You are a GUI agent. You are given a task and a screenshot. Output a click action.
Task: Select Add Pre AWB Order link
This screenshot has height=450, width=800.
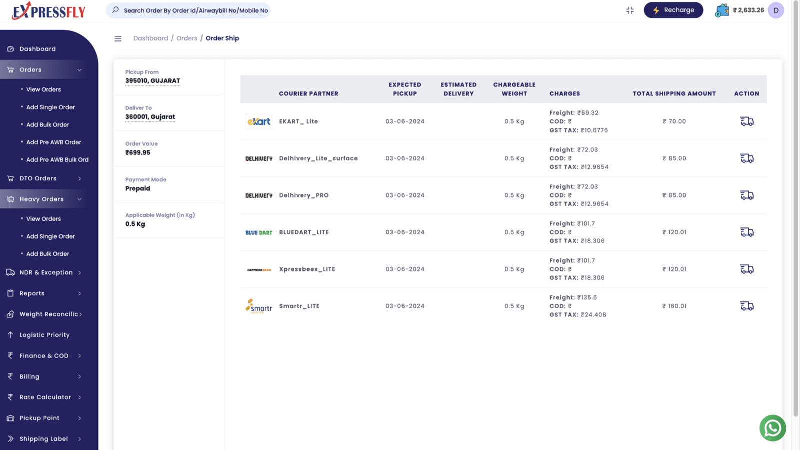tap(54, 142)
